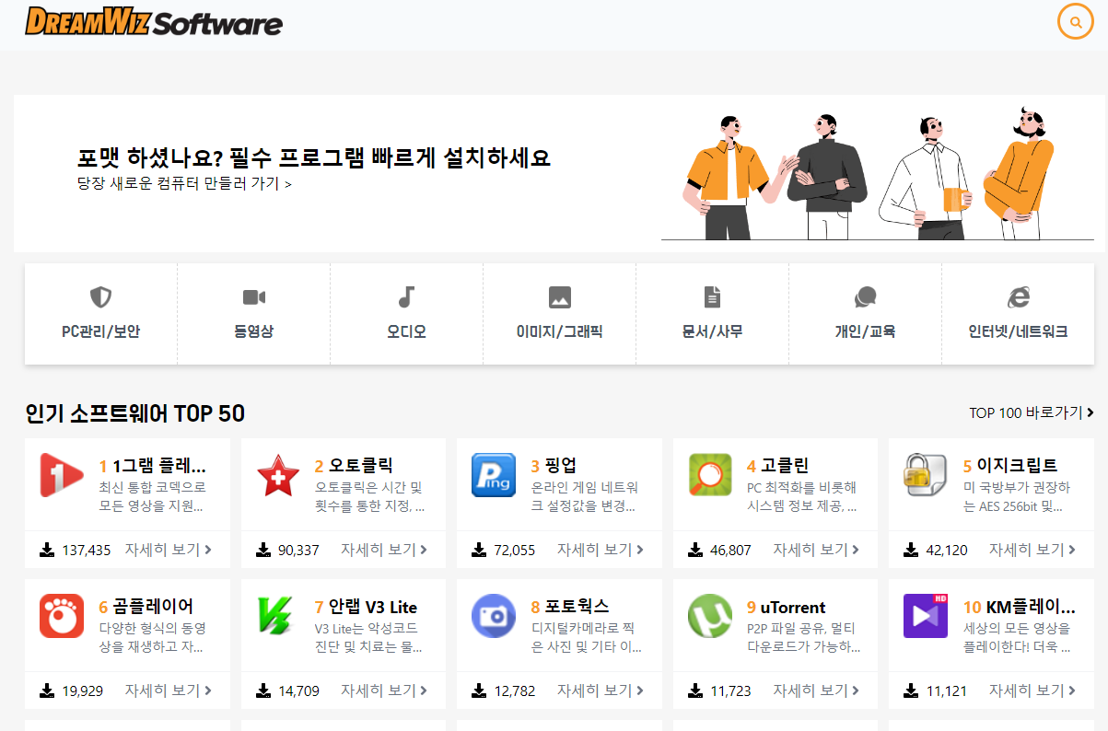
Task: Click the 이지크립트 padlock app icon
Action: click(x=926, y=475)
